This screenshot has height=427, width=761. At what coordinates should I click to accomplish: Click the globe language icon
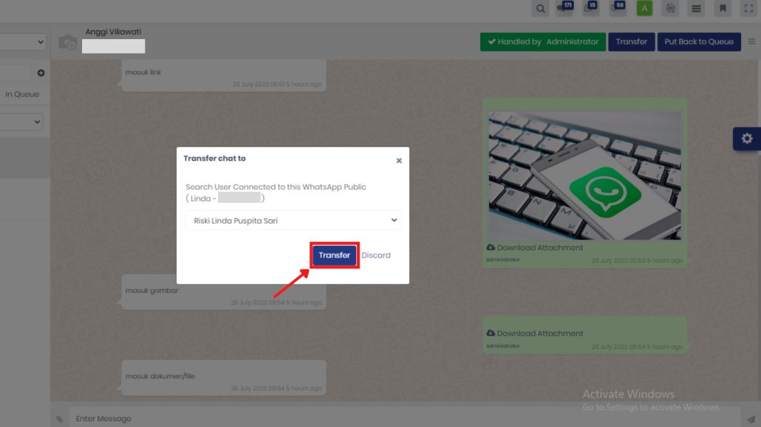coord(670,8)
